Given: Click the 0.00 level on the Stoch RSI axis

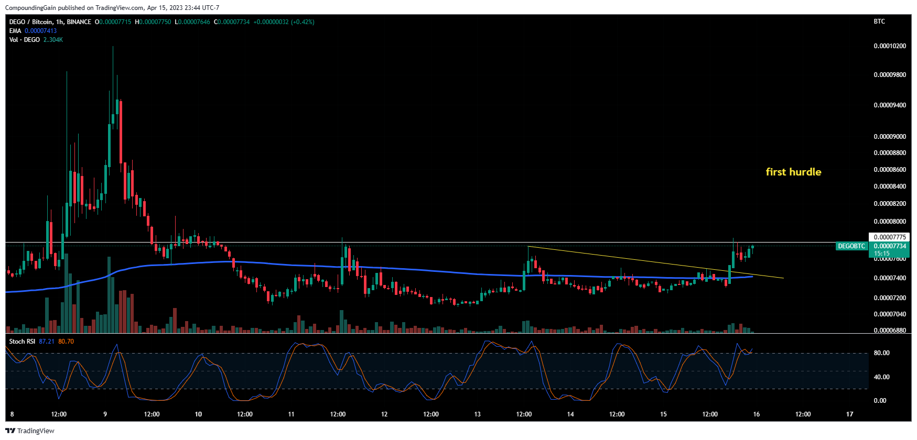Looking at the screenshot, I should pyautogui.click(x=880, y=401).
